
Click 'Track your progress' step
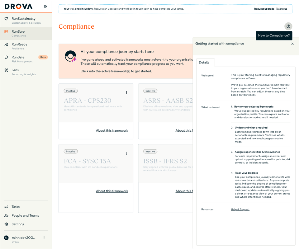(246, 173)
